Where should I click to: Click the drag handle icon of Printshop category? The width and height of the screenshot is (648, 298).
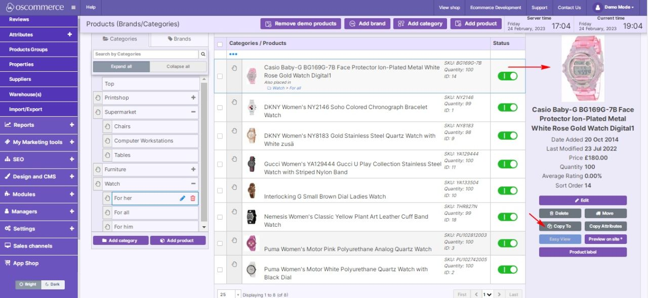(x=98, y=98)
